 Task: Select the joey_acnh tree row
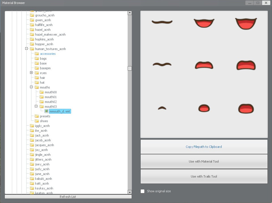pos(42,164)
